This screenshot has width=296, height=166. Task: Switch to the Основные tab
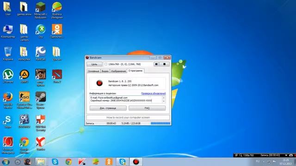(93, 71)
